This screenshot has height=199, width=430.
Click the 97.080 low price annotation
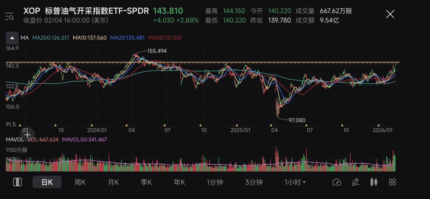(x=297, y=120)
